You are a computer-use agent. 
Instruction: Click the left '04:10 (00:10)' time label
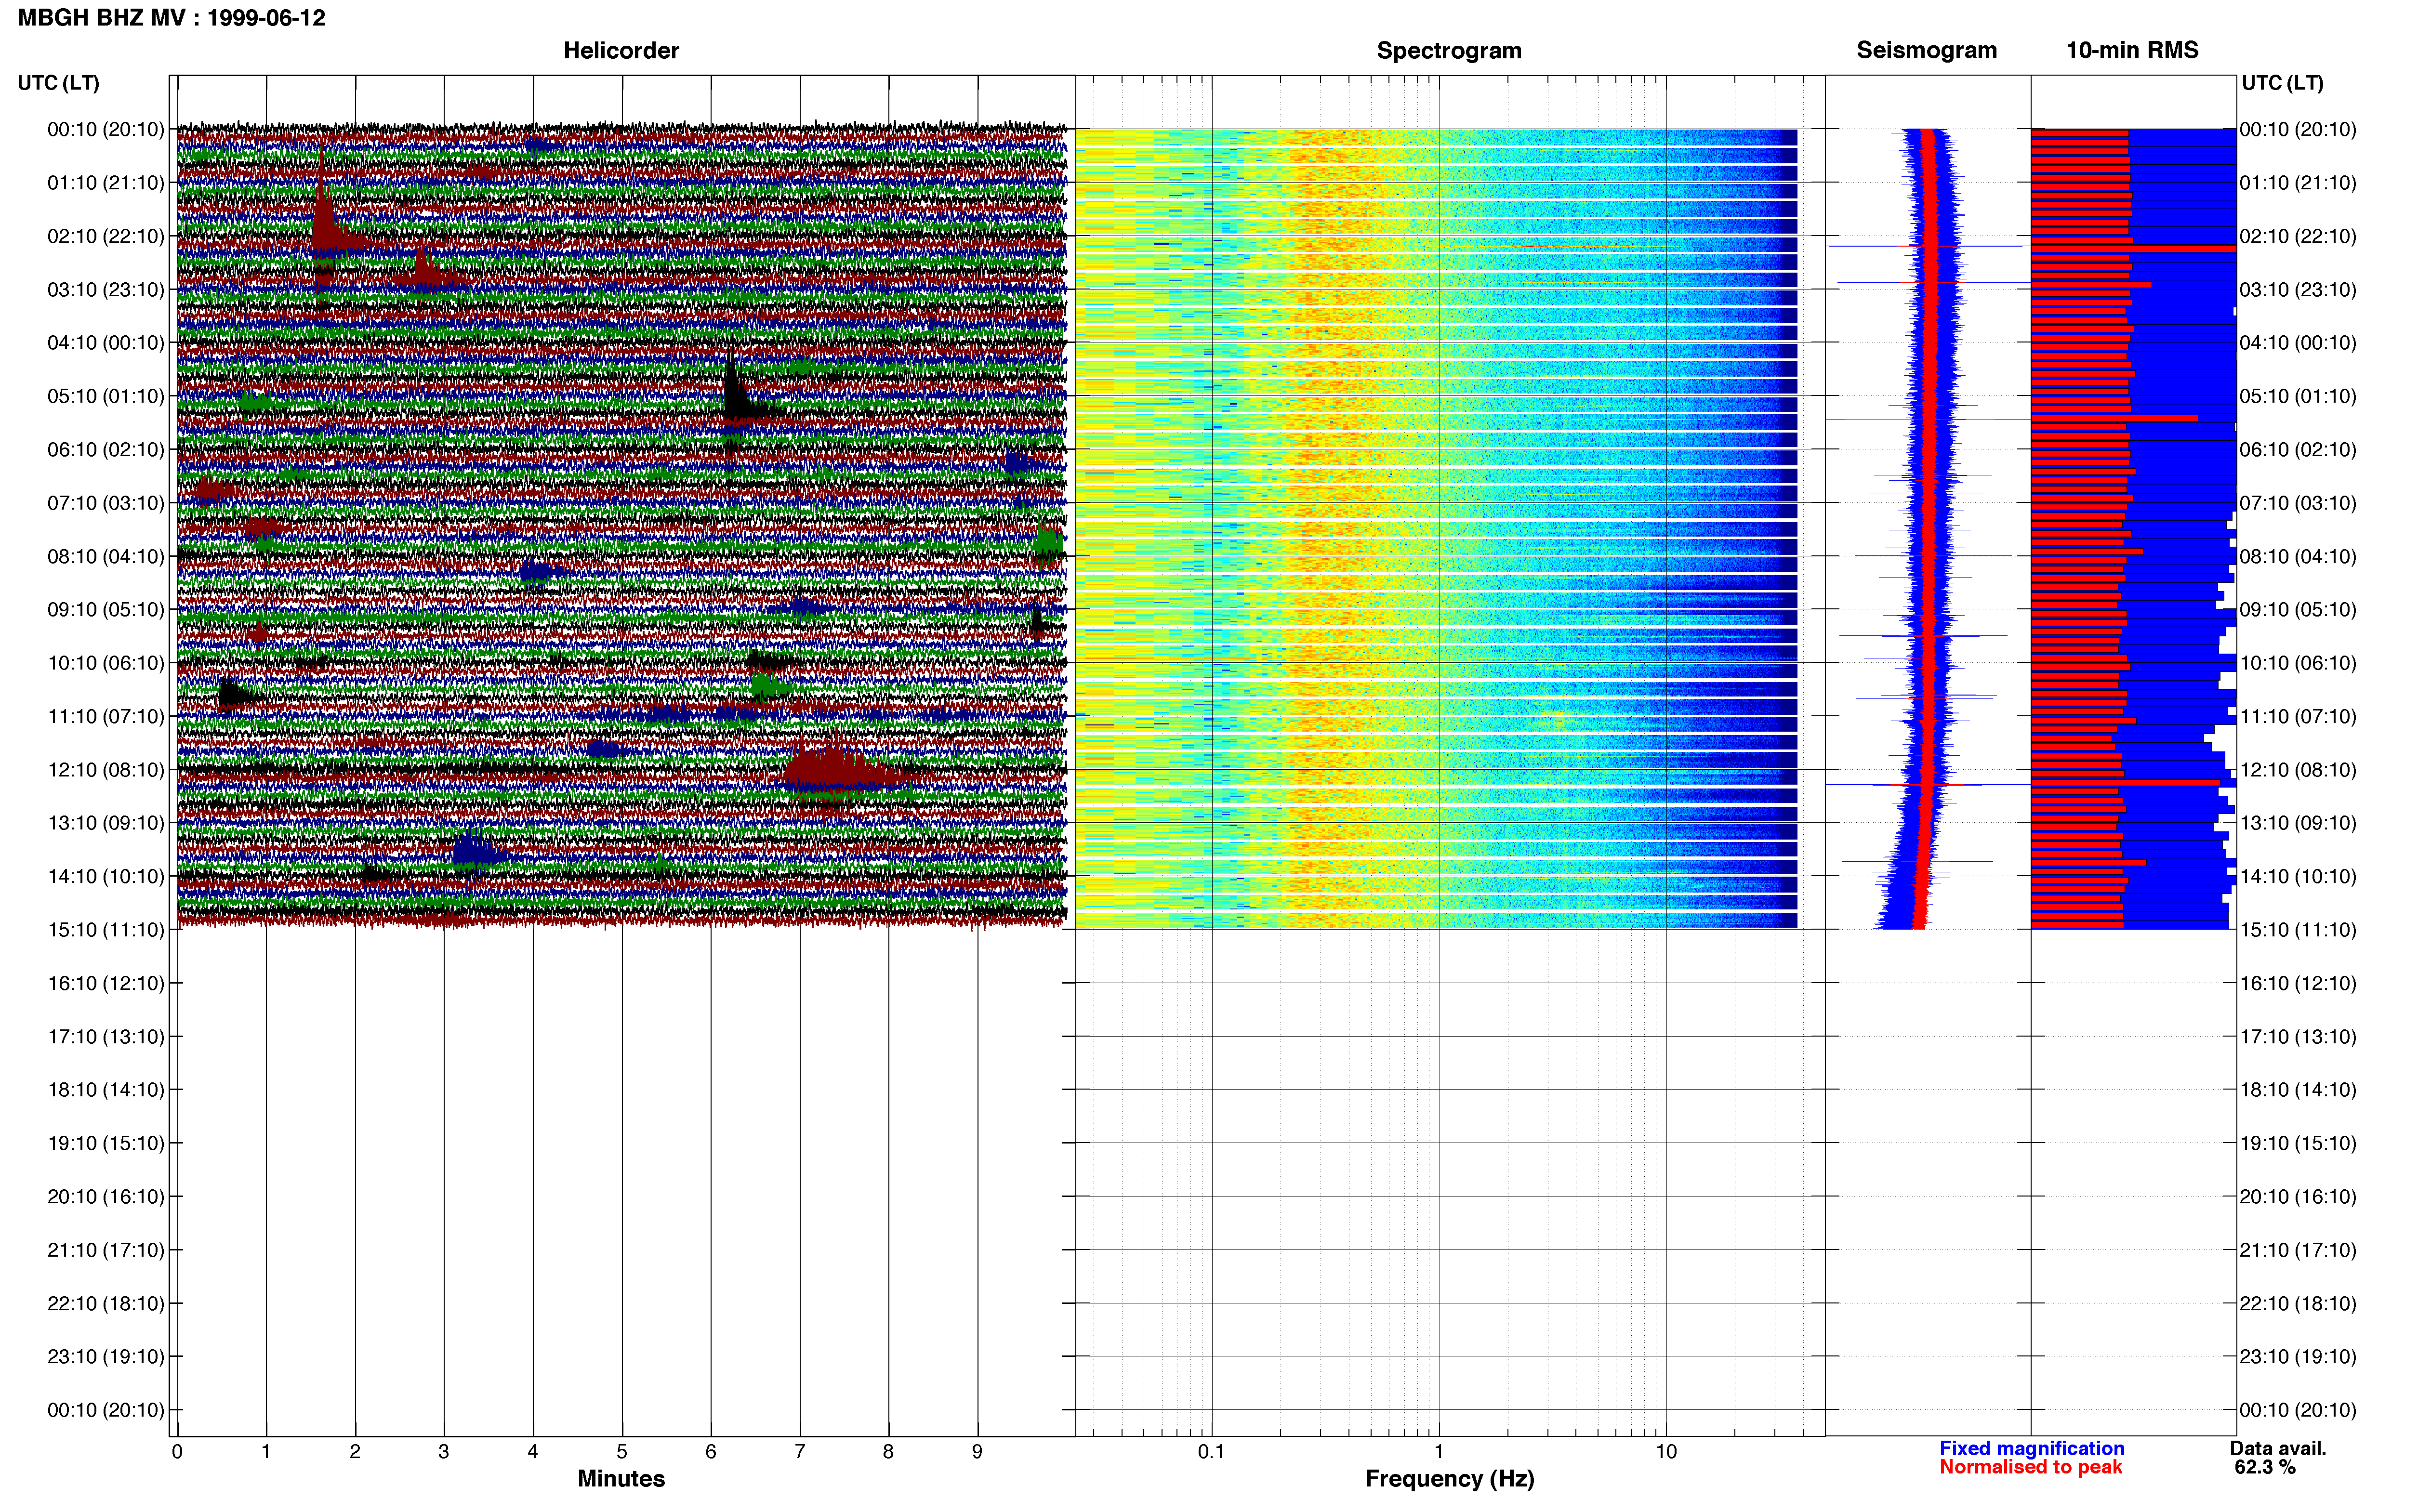[106, 343]
